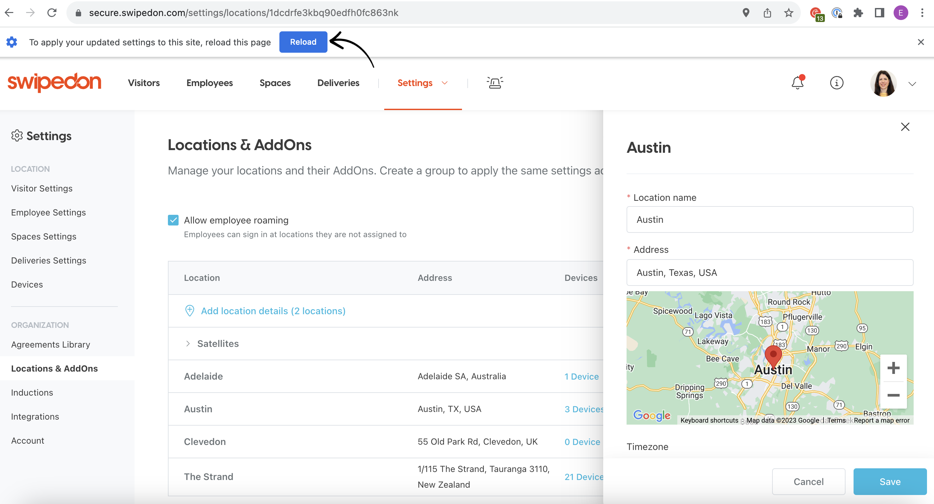Click the location pin in address bar

pyautogui.click(x=745, y=13)
